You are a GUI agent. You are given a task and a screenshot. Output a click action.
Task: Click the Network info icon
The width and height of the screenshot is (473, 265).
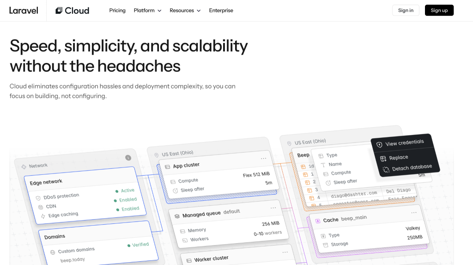pos(128,158)
